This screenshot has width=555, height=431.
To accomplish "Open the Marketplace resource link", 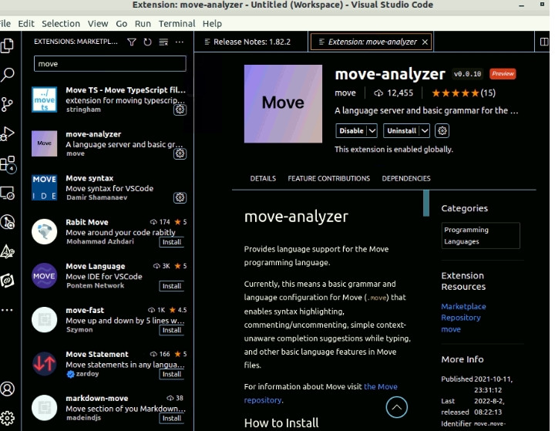I will [463, 306].
